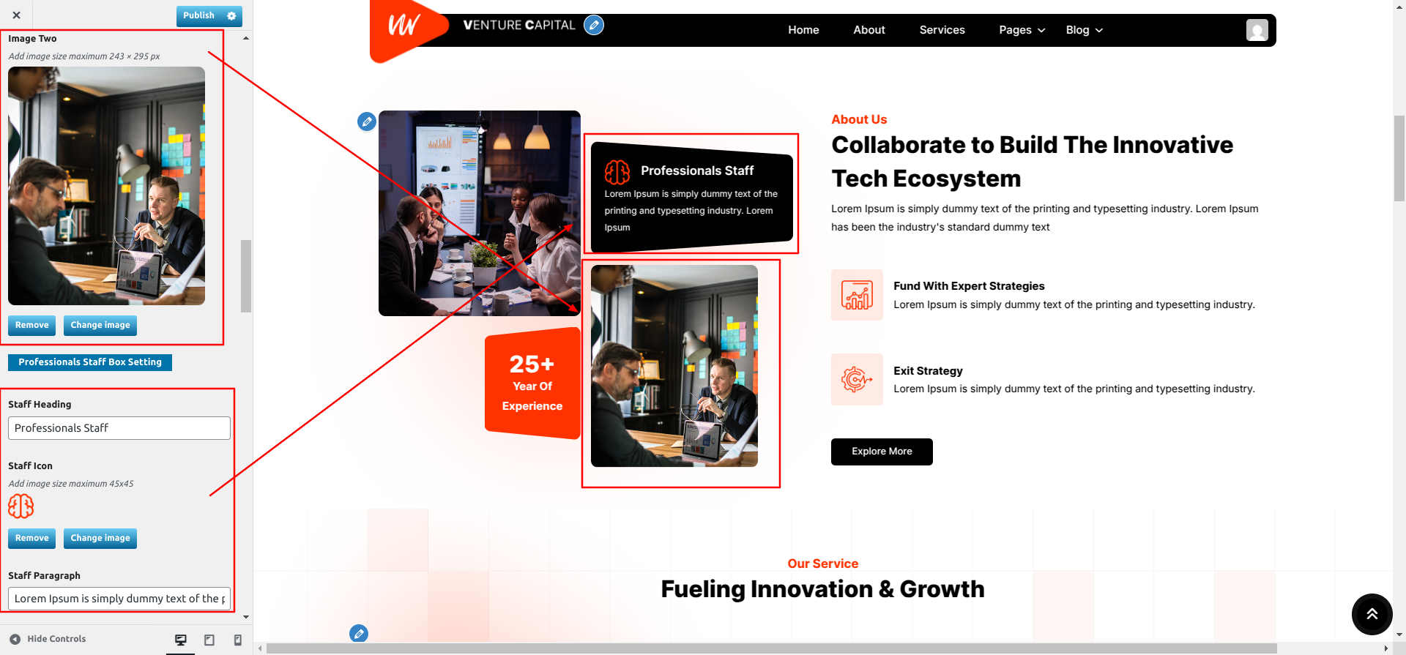Open publish settings gear icon
The image size is (1406, 655).
point(232,15)
